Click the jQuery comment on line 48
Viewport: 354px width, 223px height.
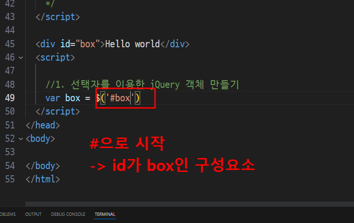(x=142, y=85)
